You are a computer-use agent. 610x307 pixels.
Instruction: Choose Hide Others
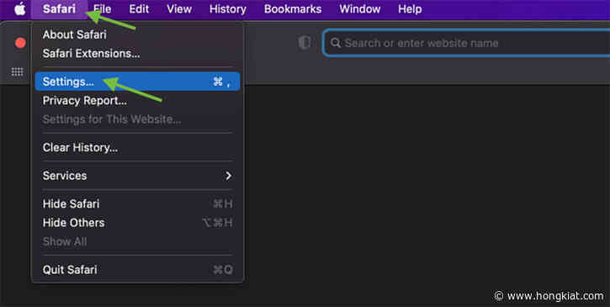point(137,223)
